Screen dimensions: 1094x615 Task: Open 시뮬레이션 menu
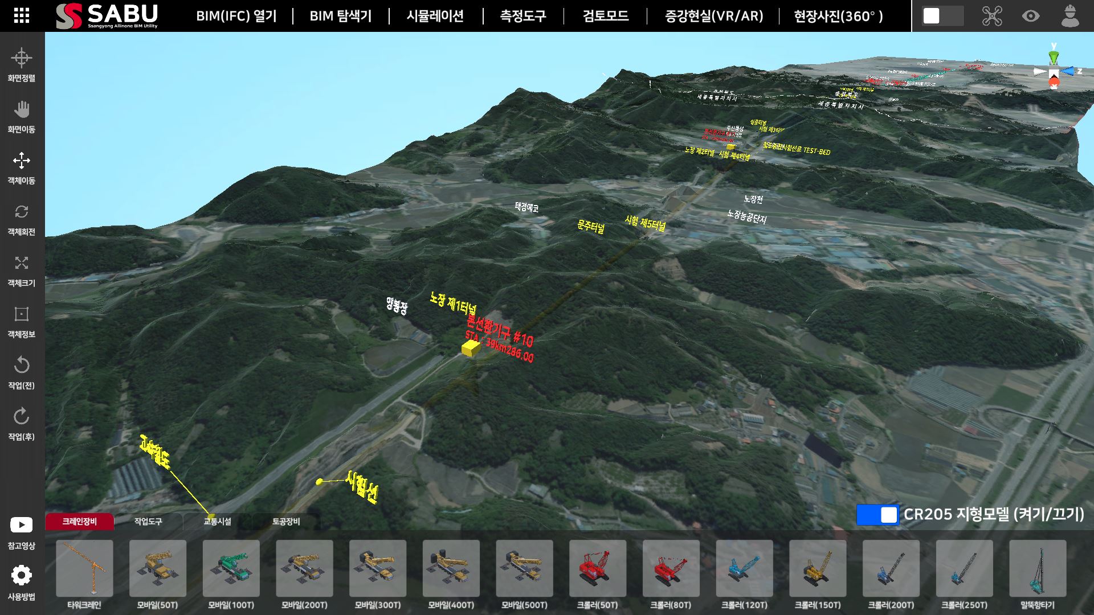pos(435,16)
